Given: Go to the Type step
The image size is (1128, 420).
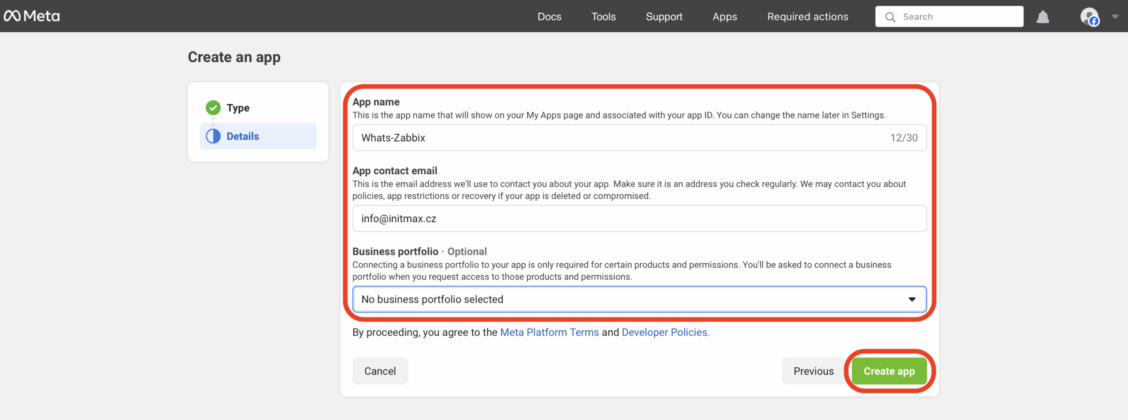Looking at the screenshot, I should pos(238,108).
